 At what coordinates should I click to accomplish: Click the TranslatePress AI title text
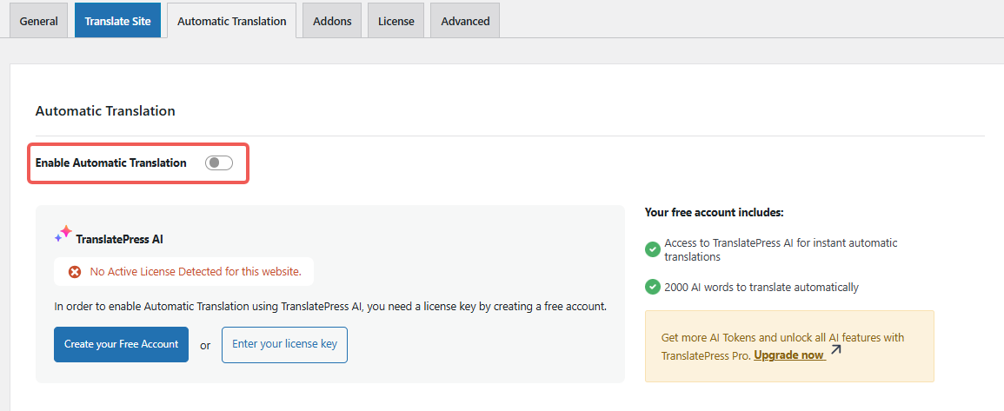pos(119,238)
